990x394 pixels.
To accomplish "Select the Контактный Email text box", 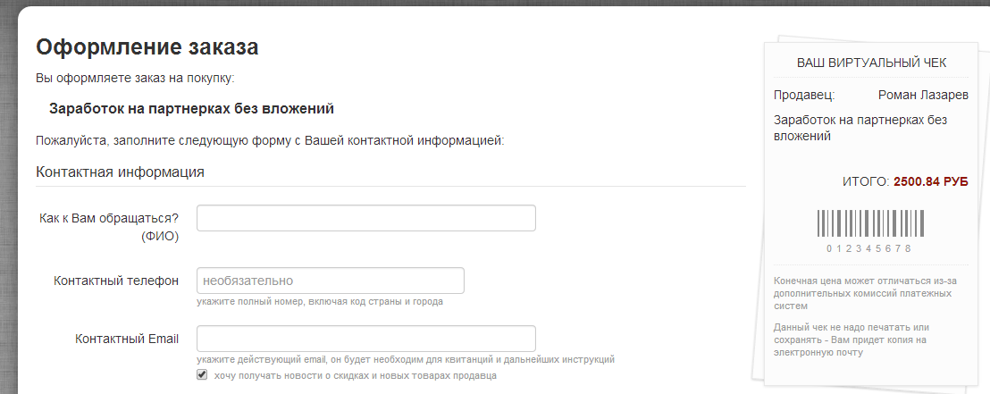I will point(365,339).
